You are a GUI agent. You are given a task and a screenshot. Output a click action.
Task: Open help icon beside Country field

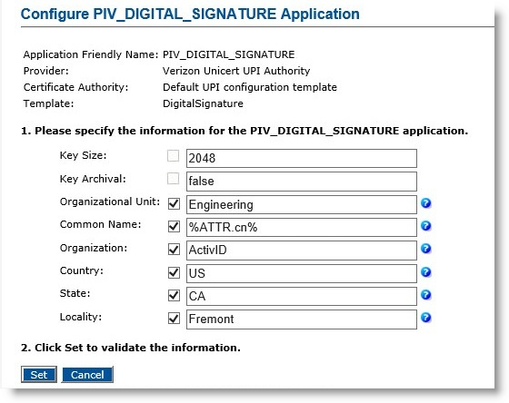(426, 272)
